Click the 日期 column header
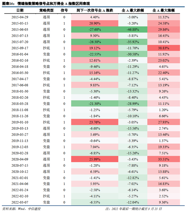Viewport: 189px width, 213px height. pos(20,11)
